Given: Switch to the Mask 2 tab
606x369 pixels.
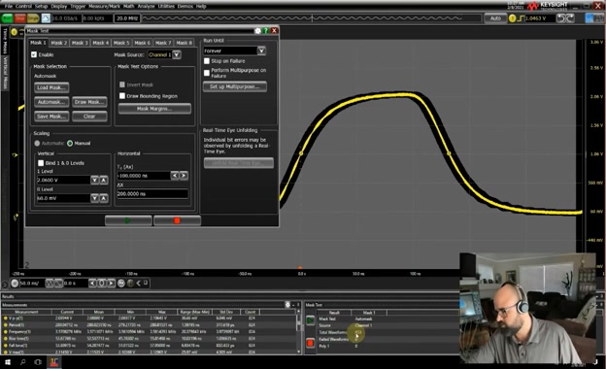Looking at the screenshot, I should coord(58,43).
